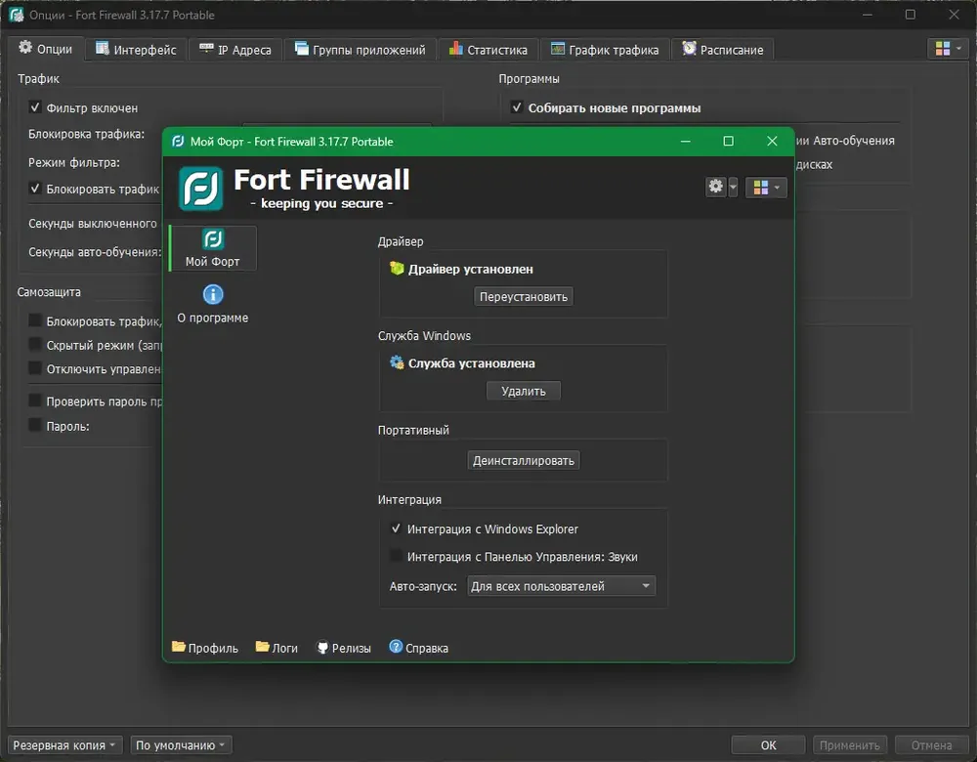Open the Резервная копия dropdown
Viewport: 977px width, 762px height.
(64, 744)
